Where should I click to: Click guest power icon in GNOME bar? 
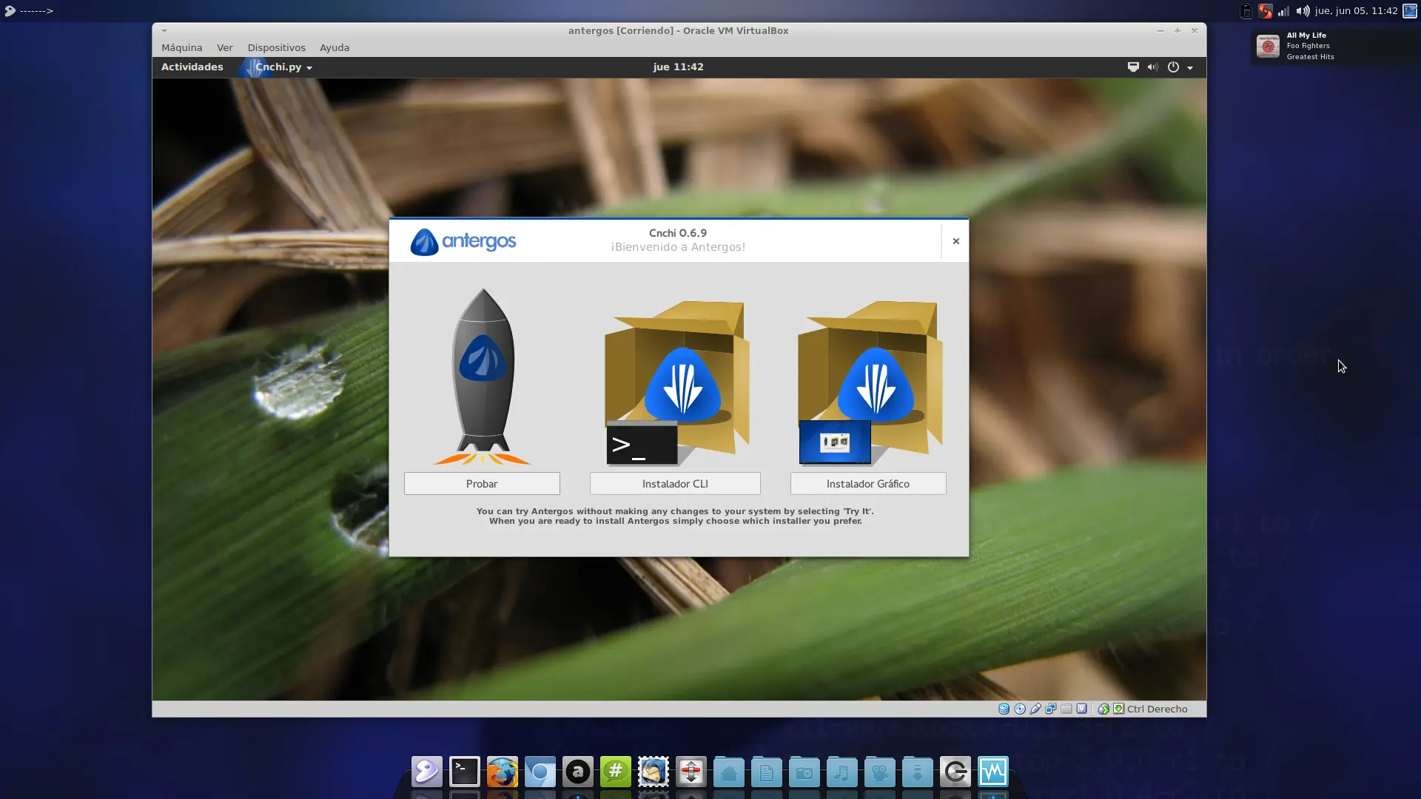(x=1173, y=67)
